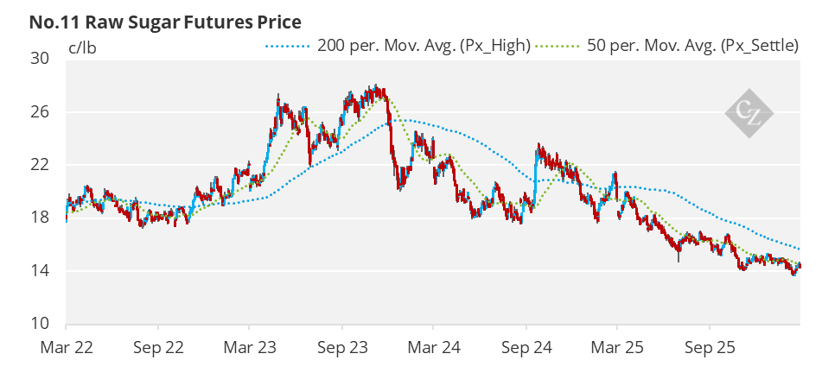The image size is (822, 379).
Task: Select the 22 y-axis price label
Action: [40, 165]
